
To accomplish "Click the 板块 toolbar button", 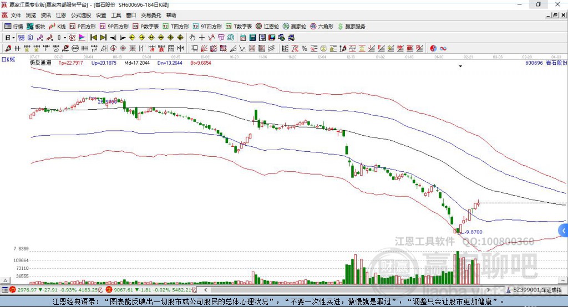I will coord(36,27).
